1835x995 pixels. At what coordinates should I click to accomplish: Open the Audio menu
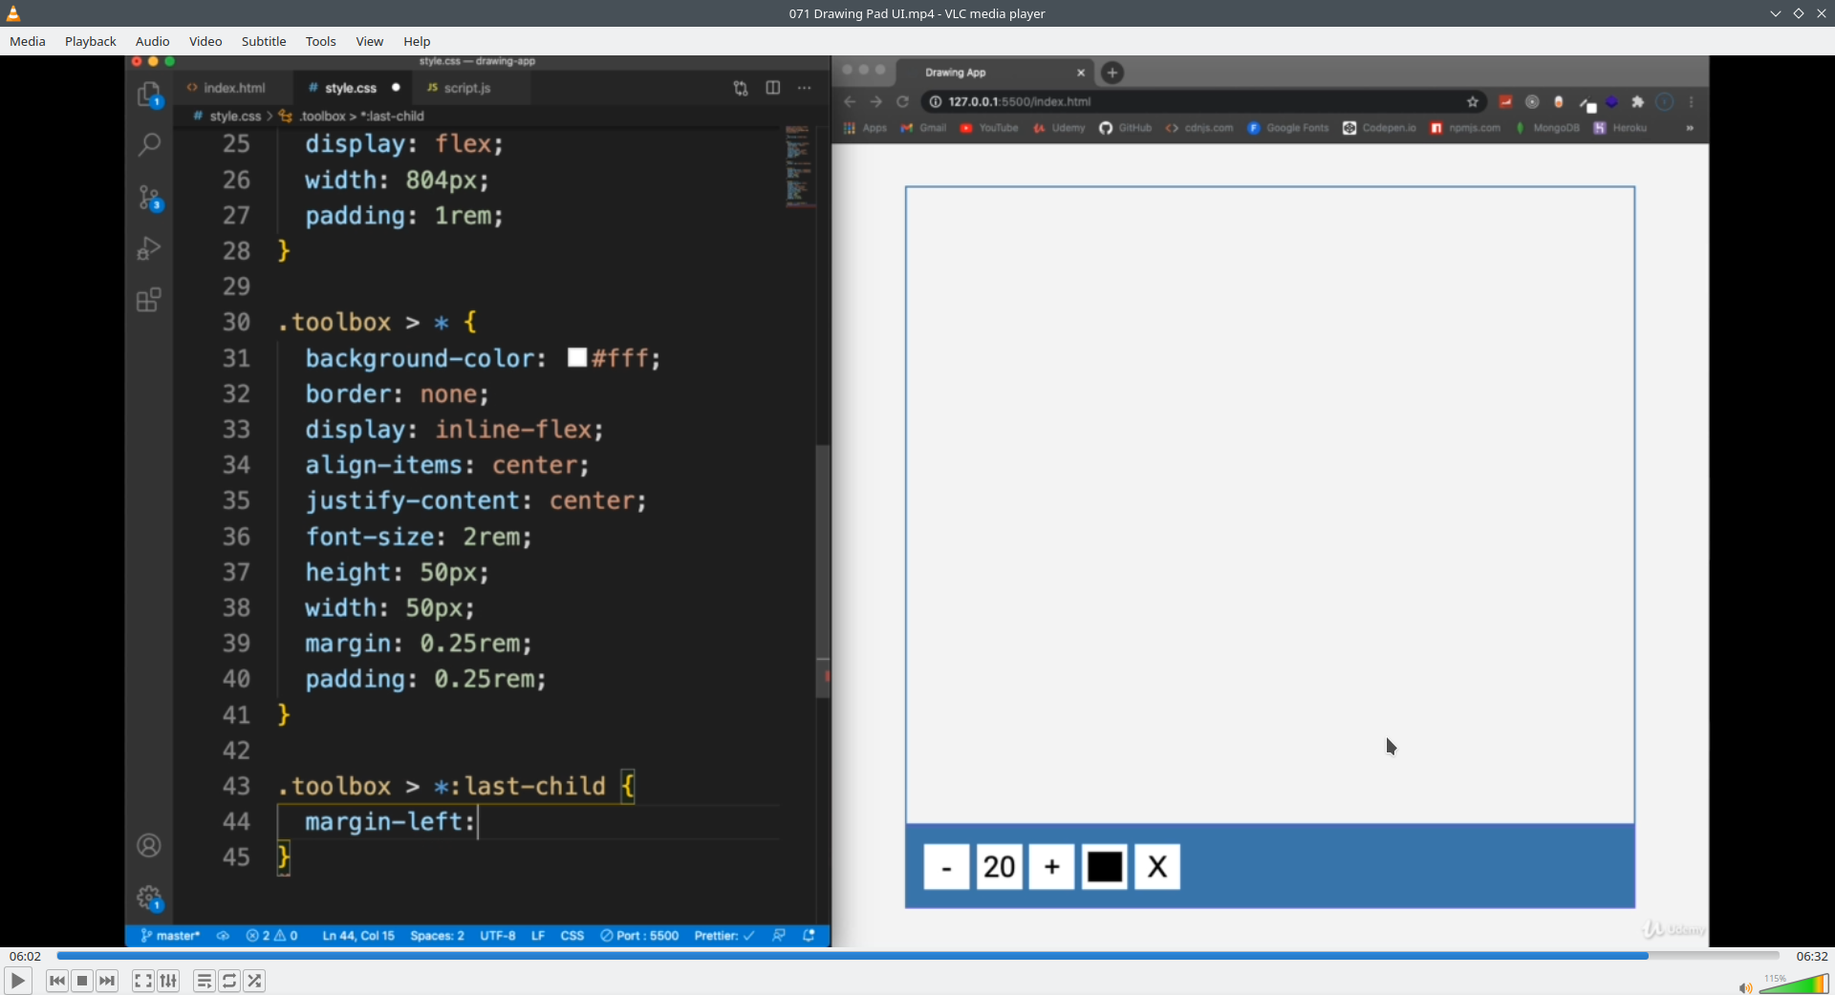[153, 41]
